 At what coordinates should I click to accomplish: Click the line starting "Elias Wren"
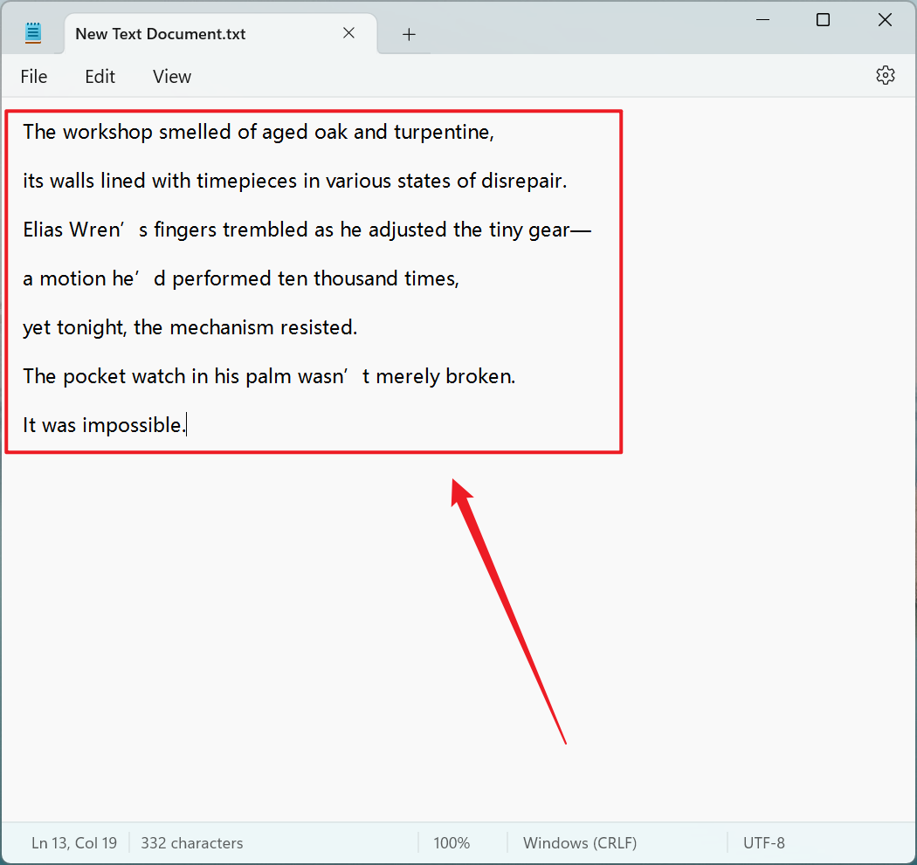(307, 230)
